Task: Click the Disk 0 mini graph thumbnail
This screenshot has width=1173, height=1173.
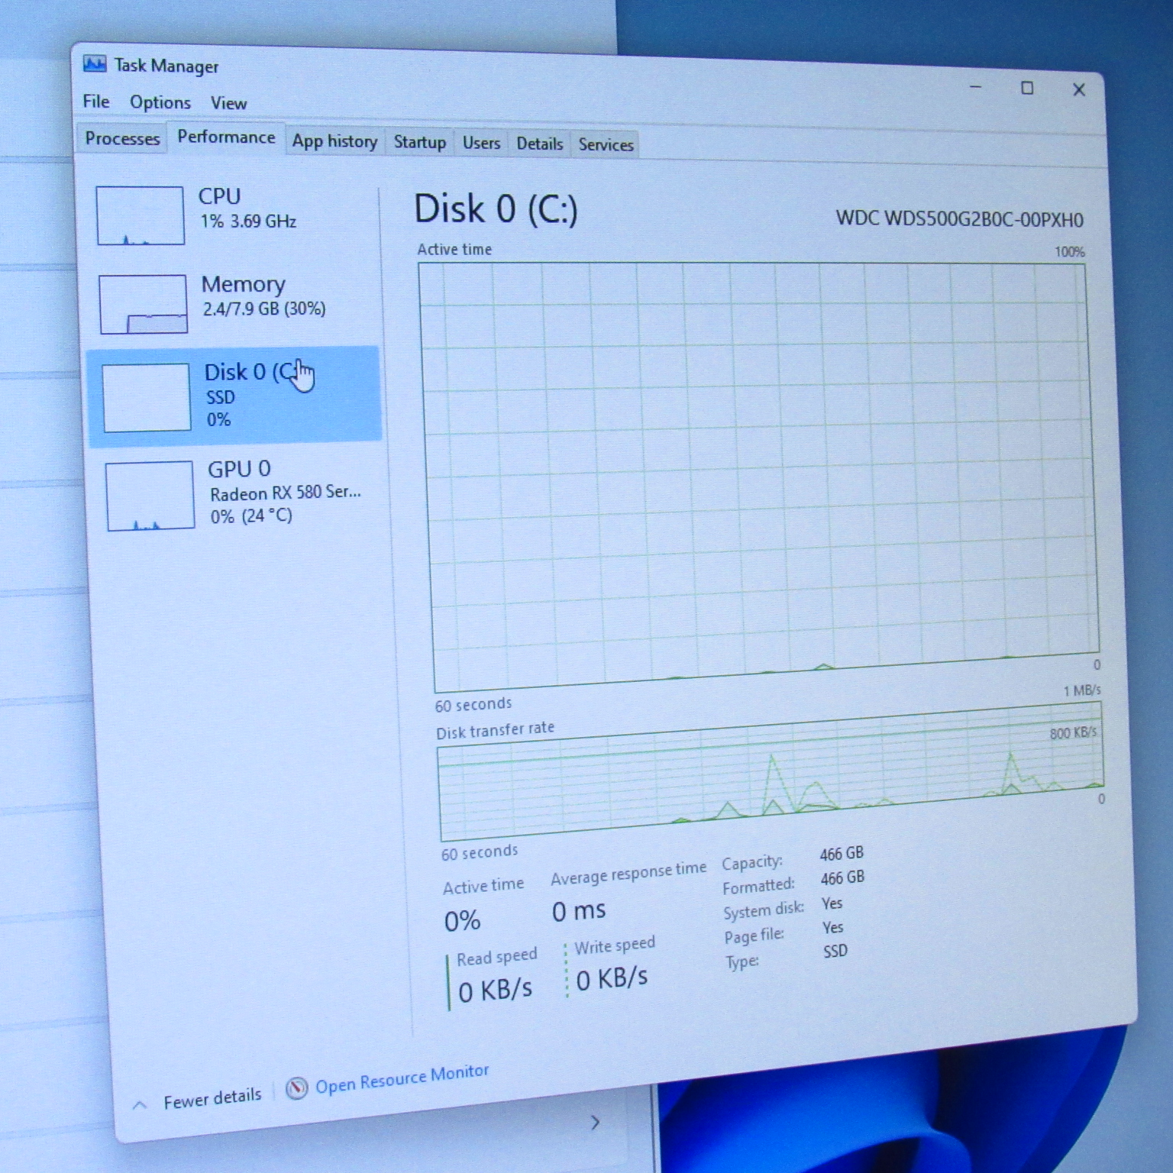Action: pyautogui.click(x=146, y=397)
